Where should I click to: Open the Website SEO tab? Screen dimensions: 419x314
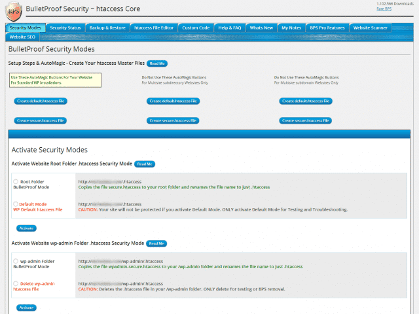[x=22, y=37]
